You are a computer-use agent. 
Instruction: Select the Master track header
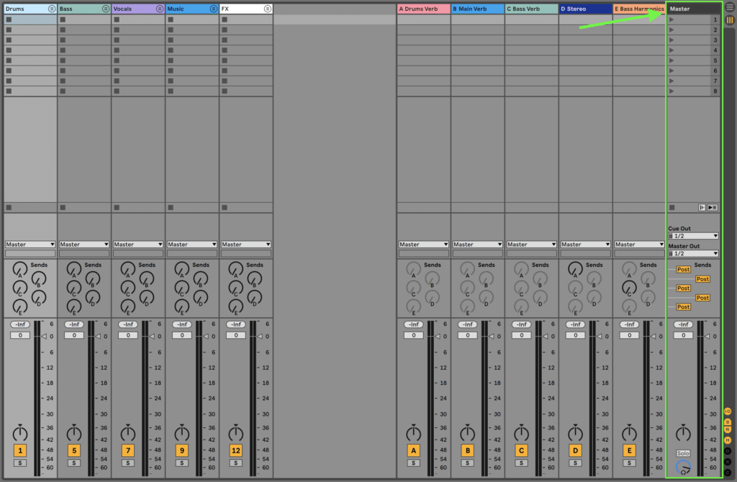[693, 9]
